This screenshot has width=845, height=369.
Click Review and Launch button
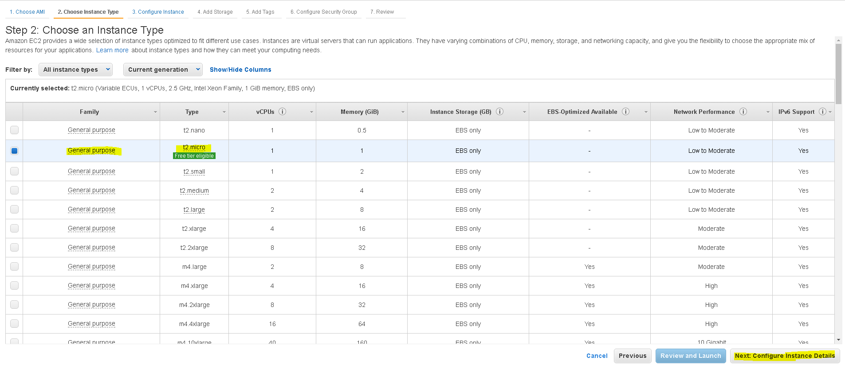pyautogui.click(x=691, y=356)
